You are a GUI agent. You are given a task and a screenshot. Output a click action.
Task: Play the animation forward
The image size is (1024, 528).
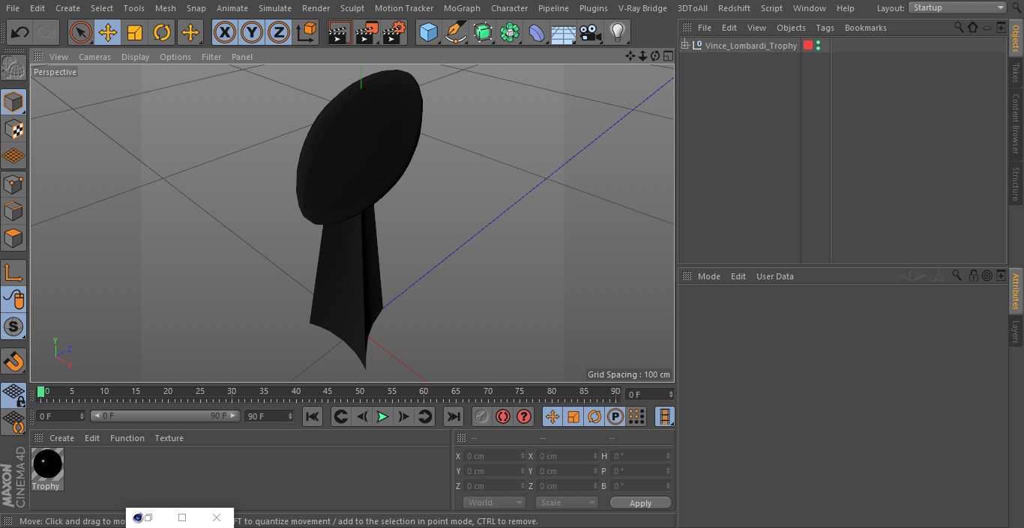tap(382, 416)
